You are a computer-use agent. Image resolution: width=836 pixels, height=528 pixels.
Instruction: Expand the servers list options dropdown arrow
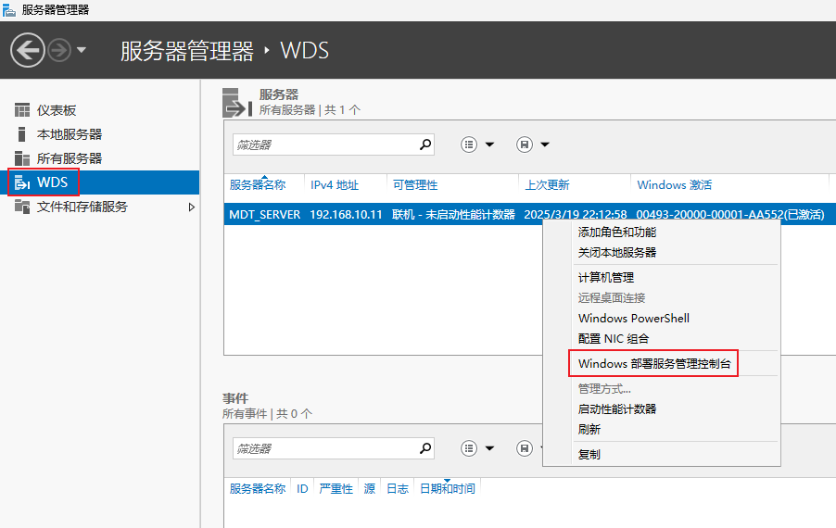(x=489, y=145)
